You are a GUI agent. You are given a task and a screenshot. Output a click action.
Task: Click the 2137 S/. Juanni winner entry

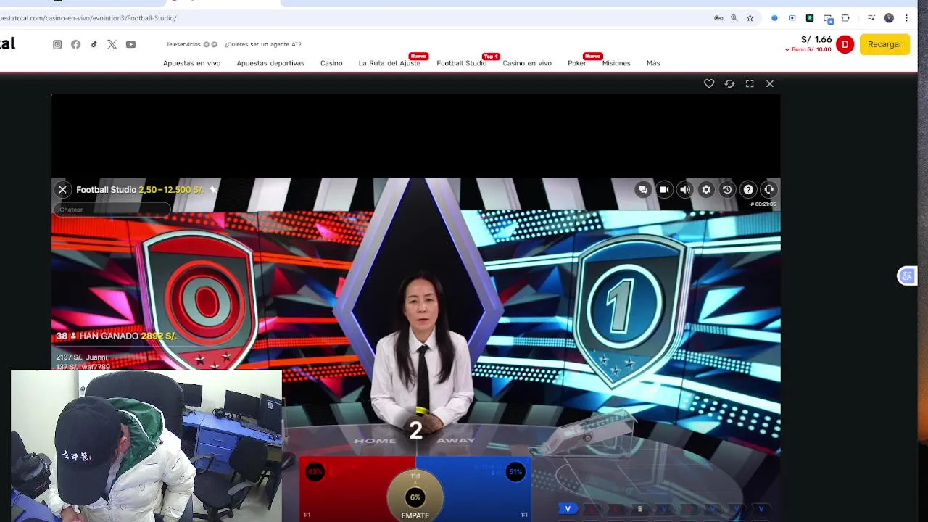pyautogui.click(x=81, y=357)
